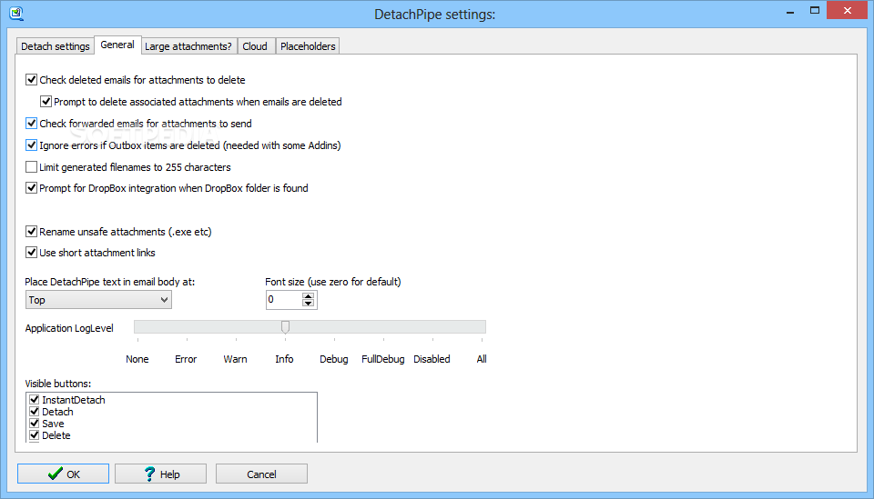This screenshot has height=499, width=874.
Task: Switch to the Detach settings tab
Action: 56,46
